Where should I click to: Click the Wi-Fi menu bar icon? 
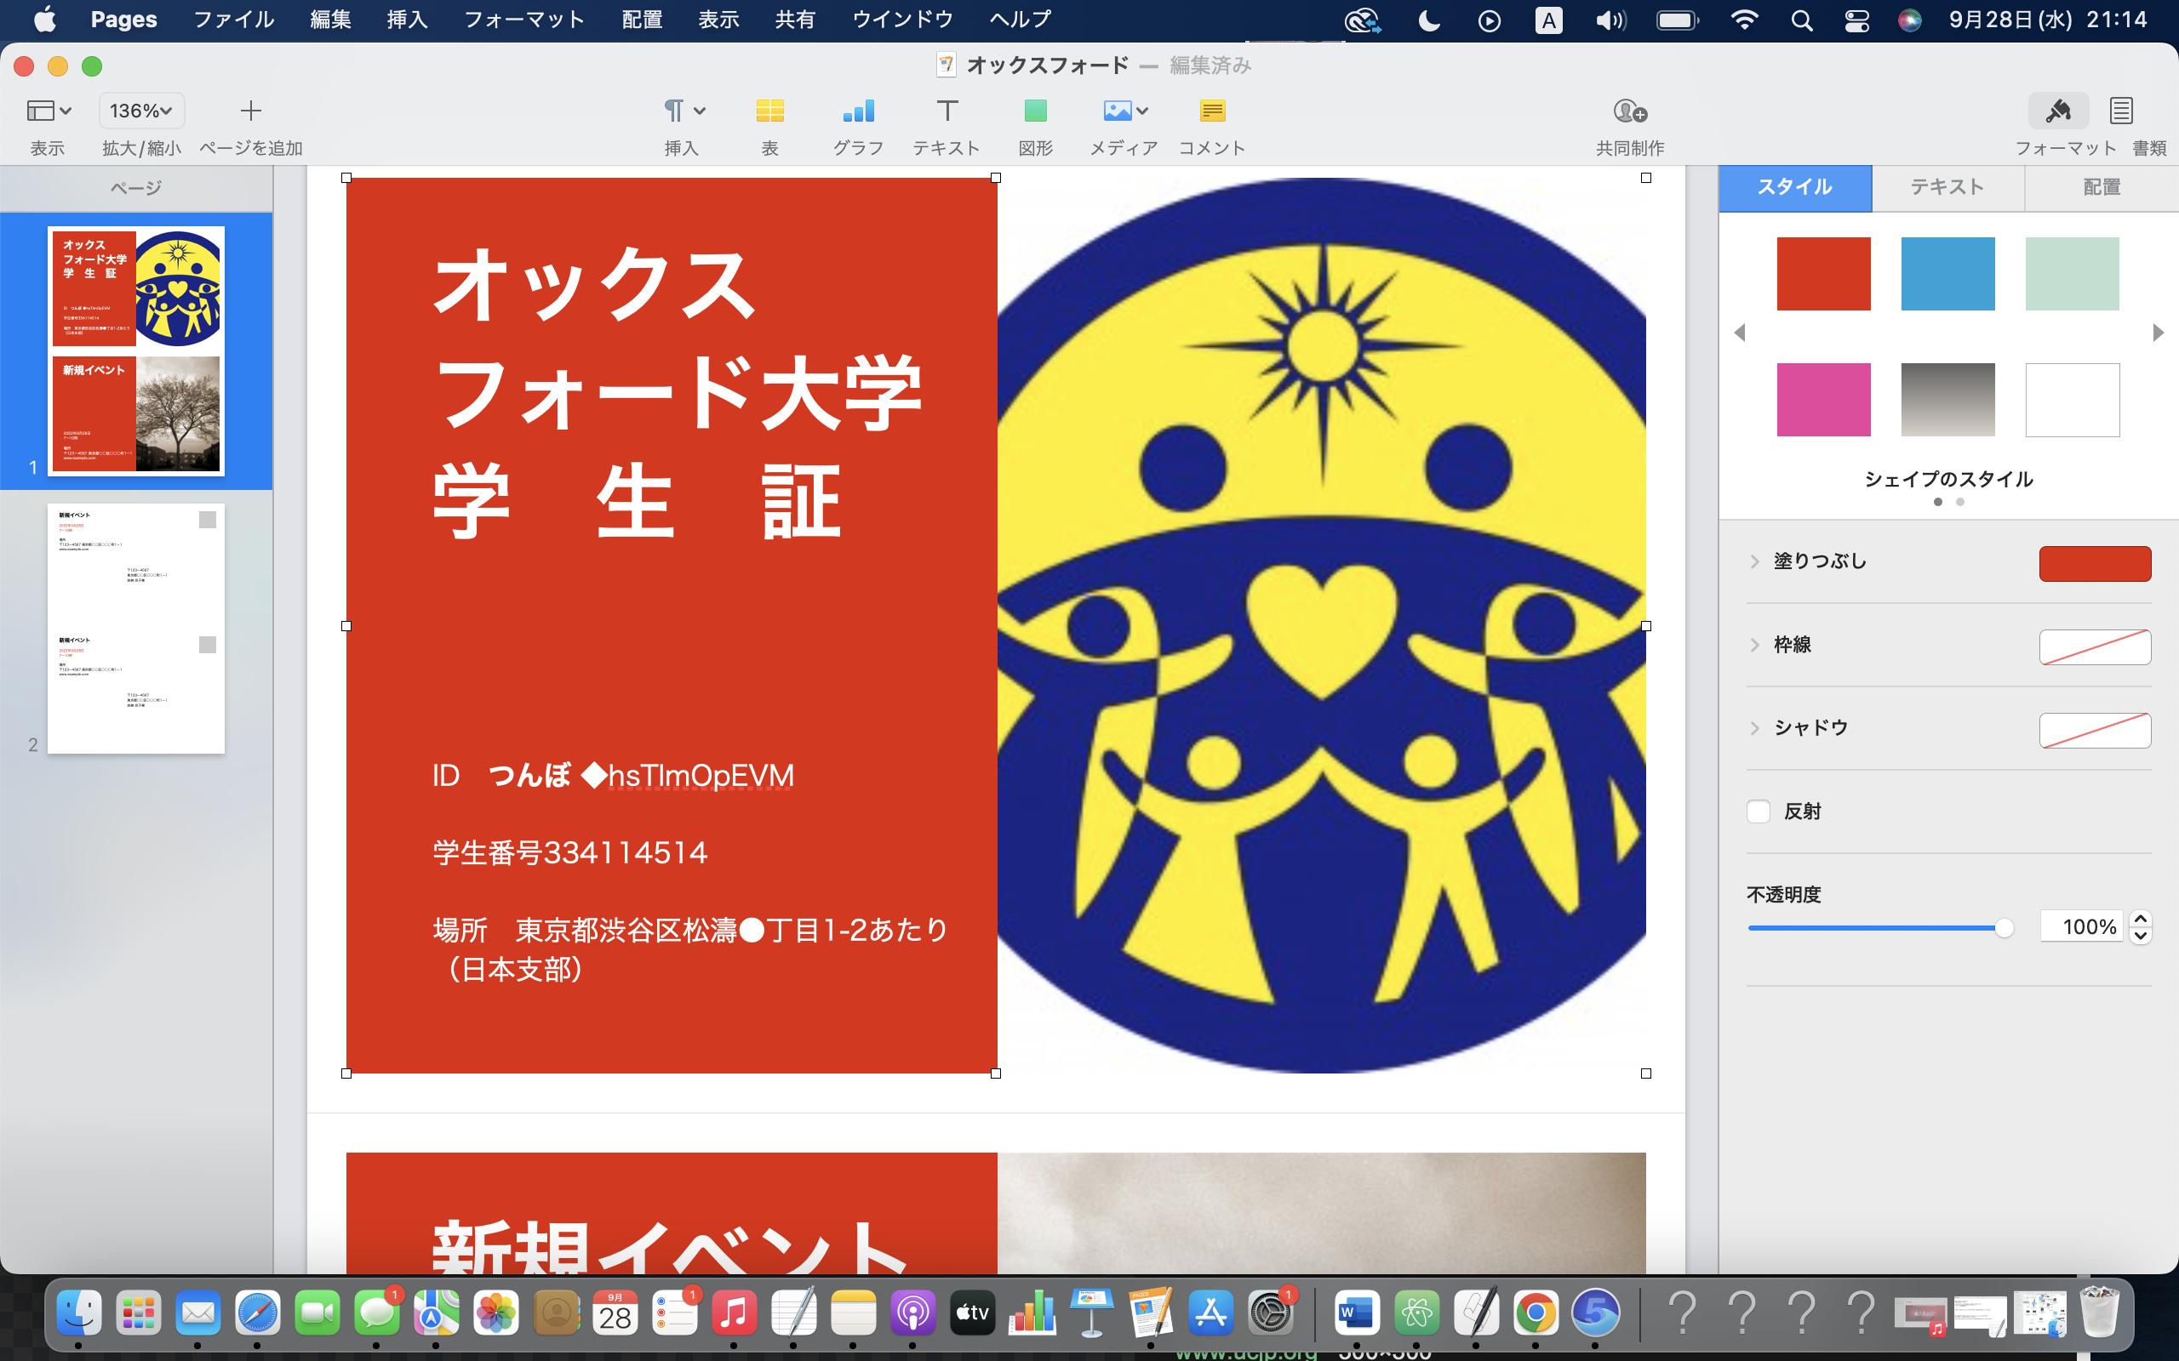click(1745, 20)
